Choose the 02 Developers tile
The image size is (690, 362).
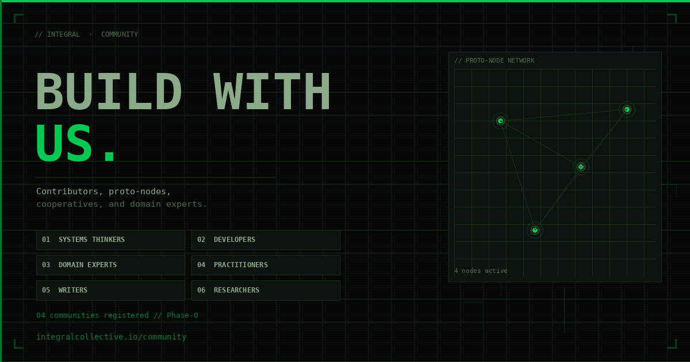tap(266, 240)
